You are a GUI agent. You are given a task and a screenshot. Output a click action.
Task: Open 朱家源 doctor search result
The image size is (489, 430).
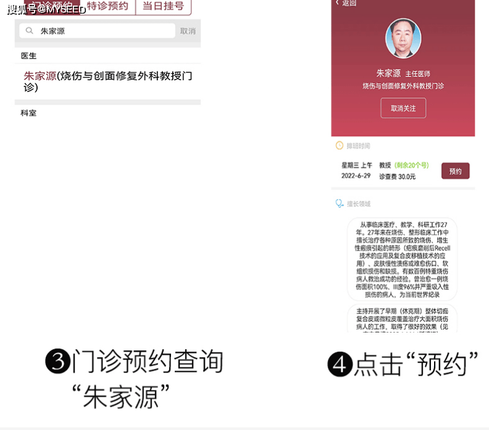tap(107, 81)
